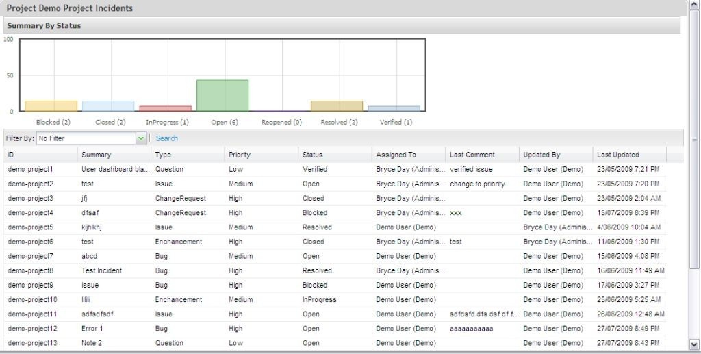Select the yellow Blocked chart bar

point(51,106)
